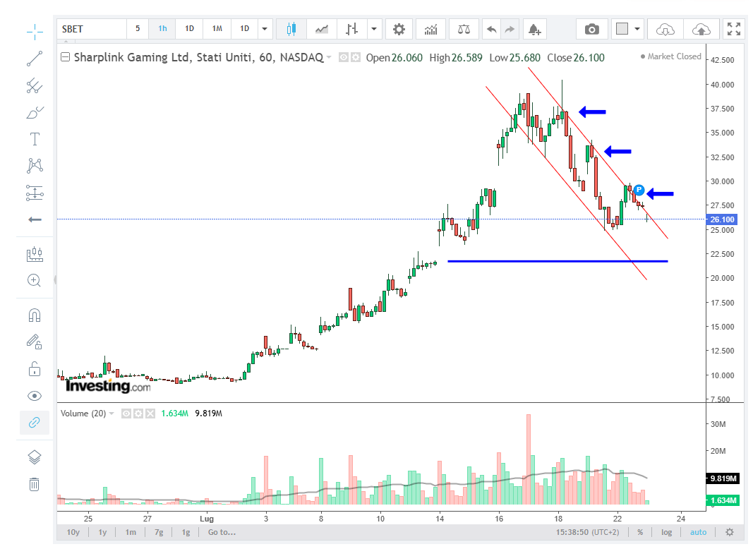This screenshot has width=753, height=549.
Task: Open the symbol title dropdown arrow
Action: point(329,57)
